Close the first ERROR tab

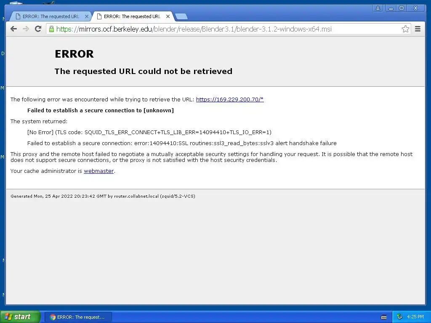point(86,16)
